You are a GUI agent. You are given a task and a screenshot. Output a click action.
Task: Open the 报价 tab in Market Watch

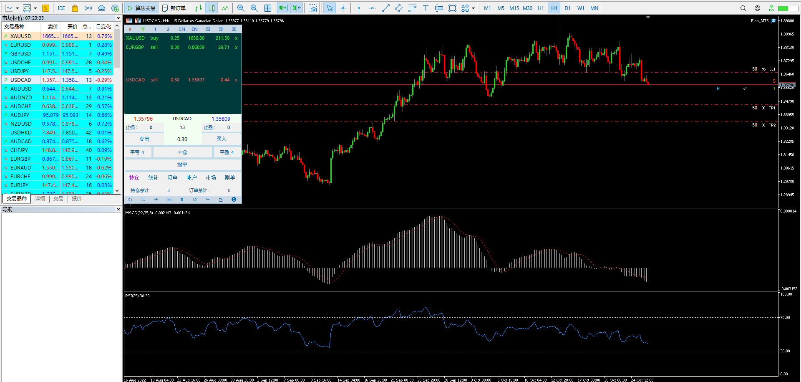[x=76, y=199]
